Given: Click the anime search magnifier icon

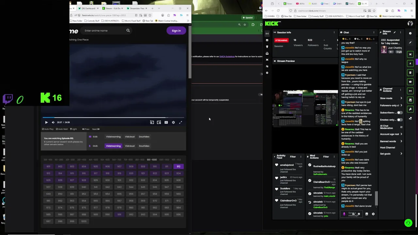Looking at the screenshot, I should coord(128,31).
